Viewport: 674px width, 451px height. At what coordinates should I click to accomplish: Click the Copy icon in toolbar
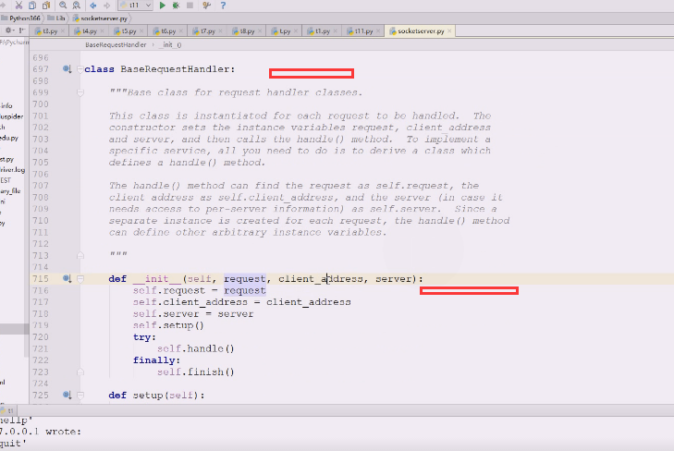tap(32, 6)
